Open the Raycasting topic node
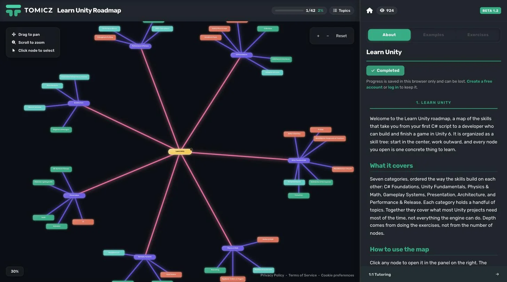Viewport: 507px width, 282px height. (215, 270)
